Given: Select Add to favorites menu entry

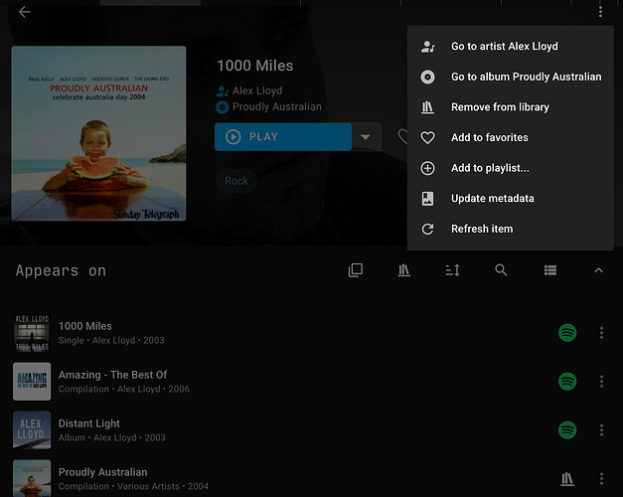Looking at the screenshot, I should [x=510, y=137].
